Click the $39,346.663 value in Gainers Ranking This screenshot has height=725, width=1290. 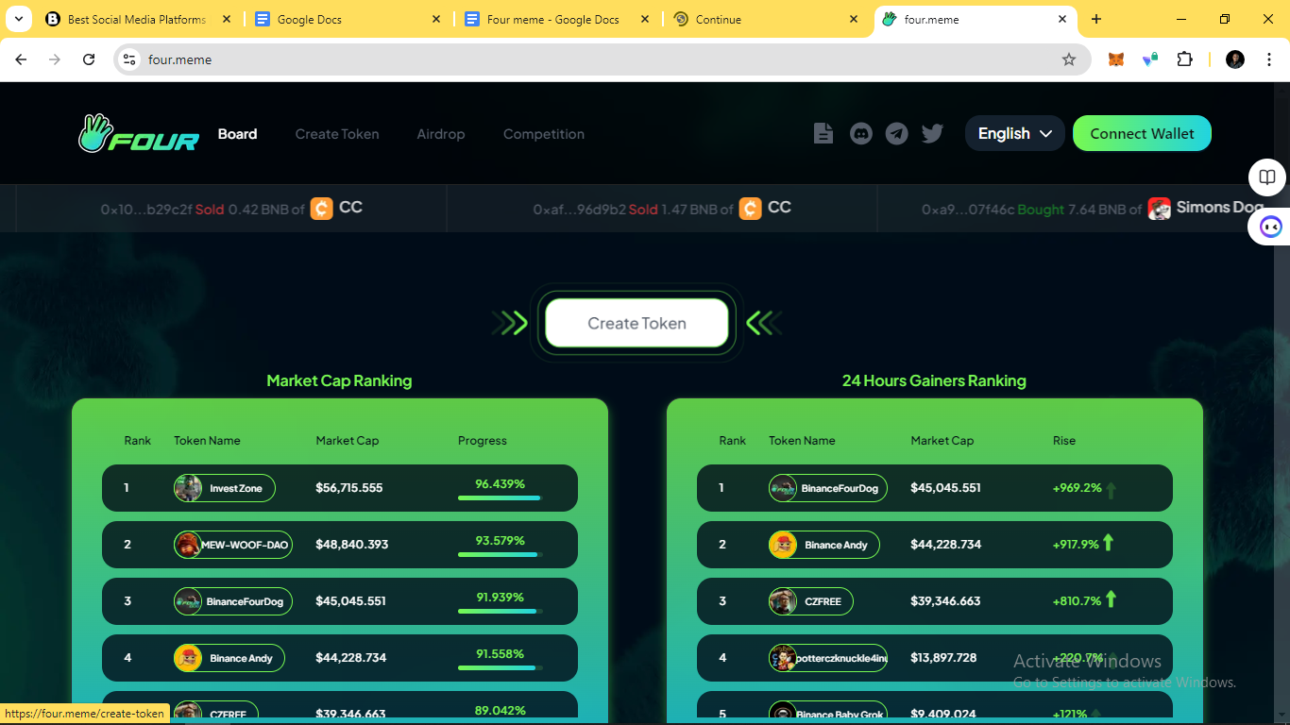[x=946, y=601]
